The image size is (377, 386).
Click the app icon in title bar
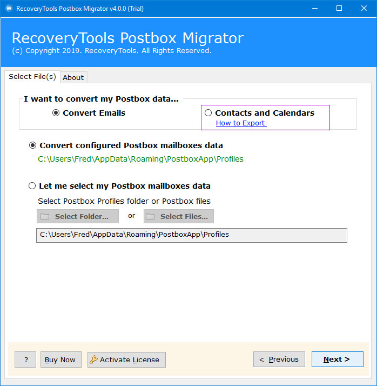pos(9,8)
